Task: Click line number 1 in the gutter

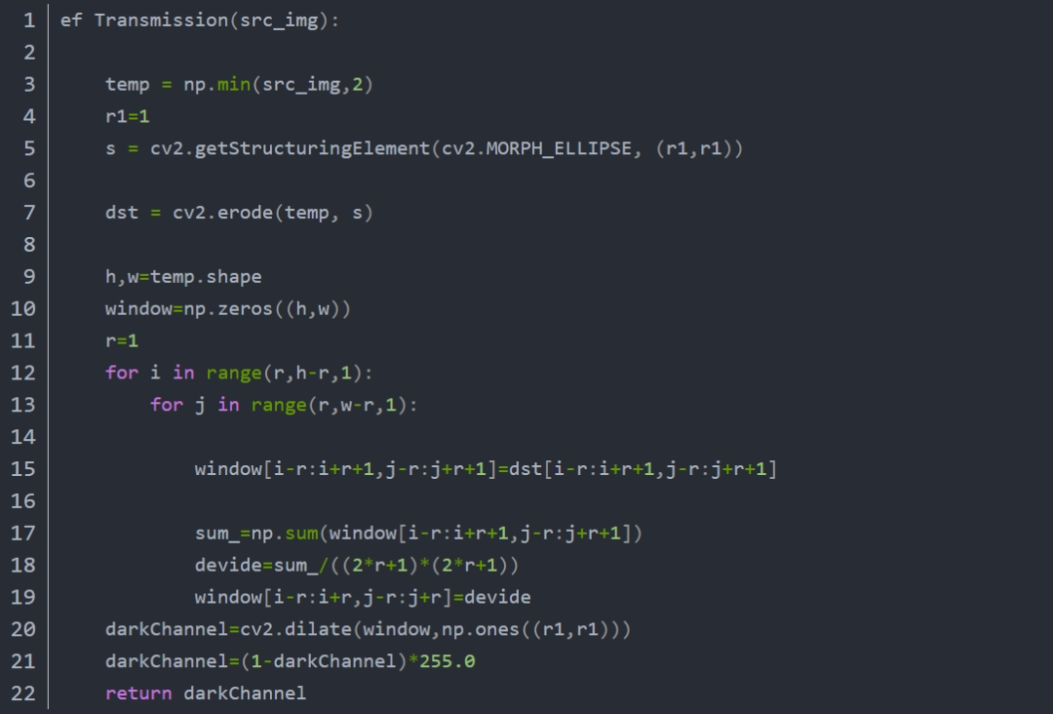Action: [x=29, y=20]
